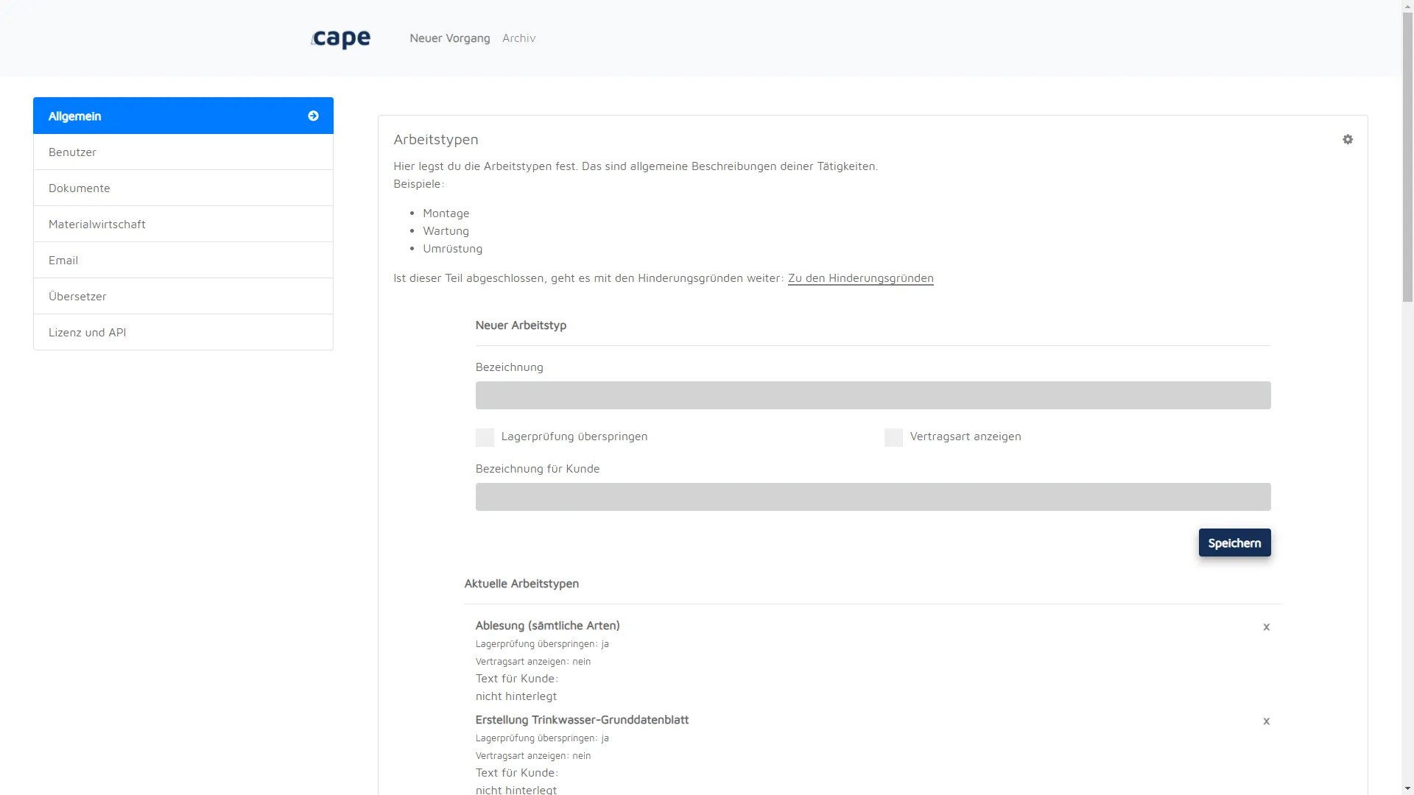1414x795 pixels.
Task: Click the Erstellung Trinkwasser-Grunddatenblatt title
Action: (582, 720)
